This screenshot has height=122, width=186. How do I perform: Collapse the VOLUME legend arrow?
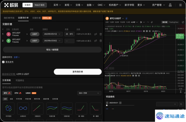(106, 73)
